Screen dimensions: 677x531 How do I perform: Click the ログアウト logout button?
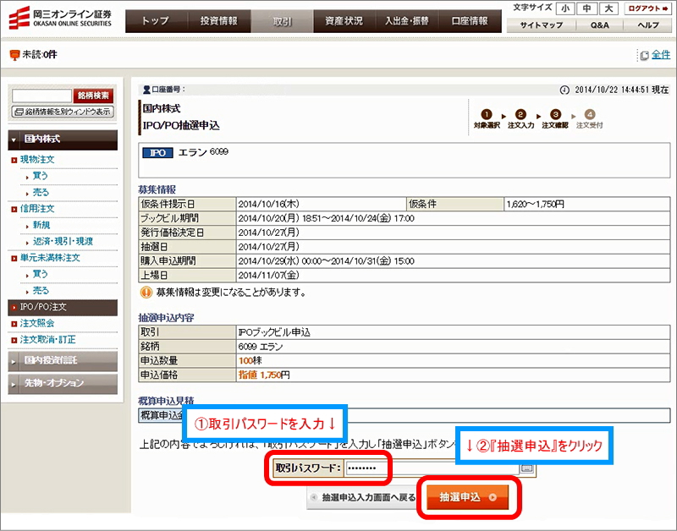coord(648,8)
